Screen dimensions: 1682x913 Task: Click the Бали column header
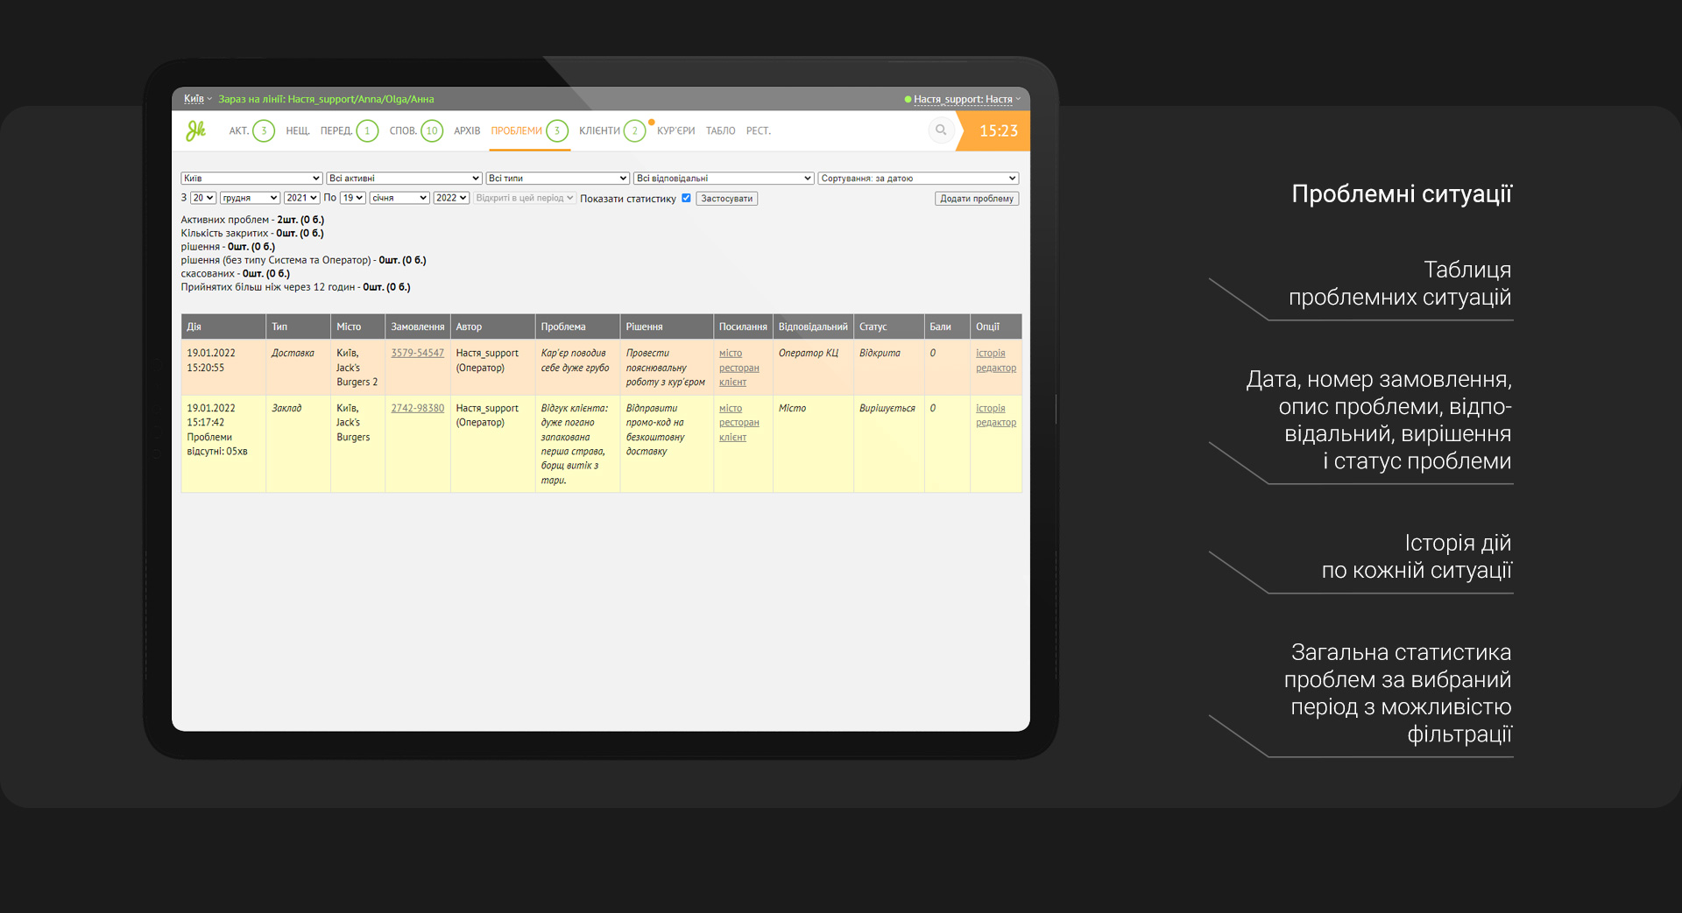[947, 327]
